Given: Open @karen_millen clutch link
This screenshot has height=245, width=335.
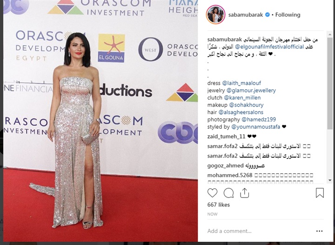Looking at the screenshot, I should coord(242,98).
